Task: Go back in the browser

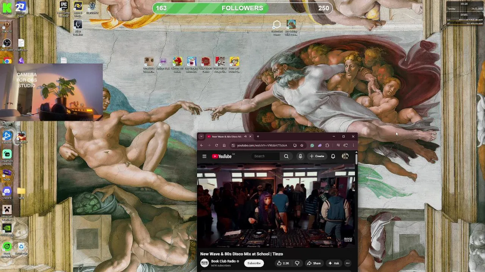Action: click(202, 145)
